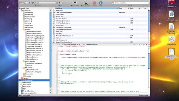Click the Targets red bullseye icon
The width and height of the screenshot is (179, 101).
(22, 78)
